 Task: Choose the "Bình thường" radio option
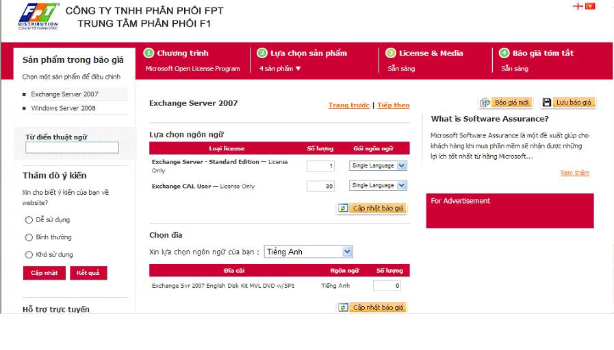tap(29, 237)
